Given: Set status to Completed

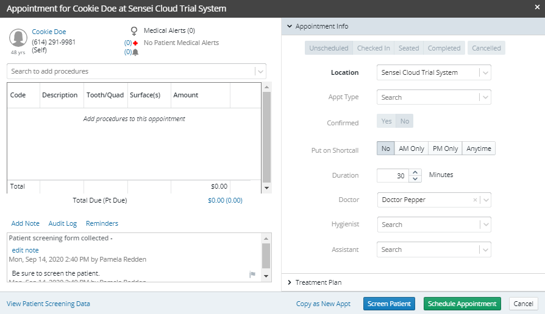Looking at the screenshot, I should 444,48.
